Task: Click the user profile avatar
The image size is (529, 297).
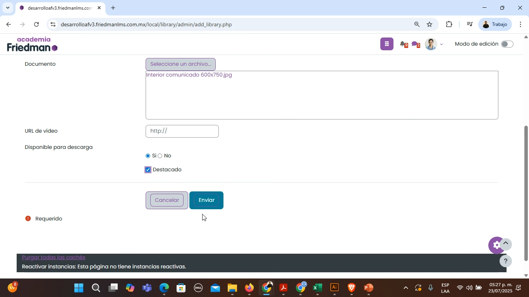Action: tap(431, 44)
